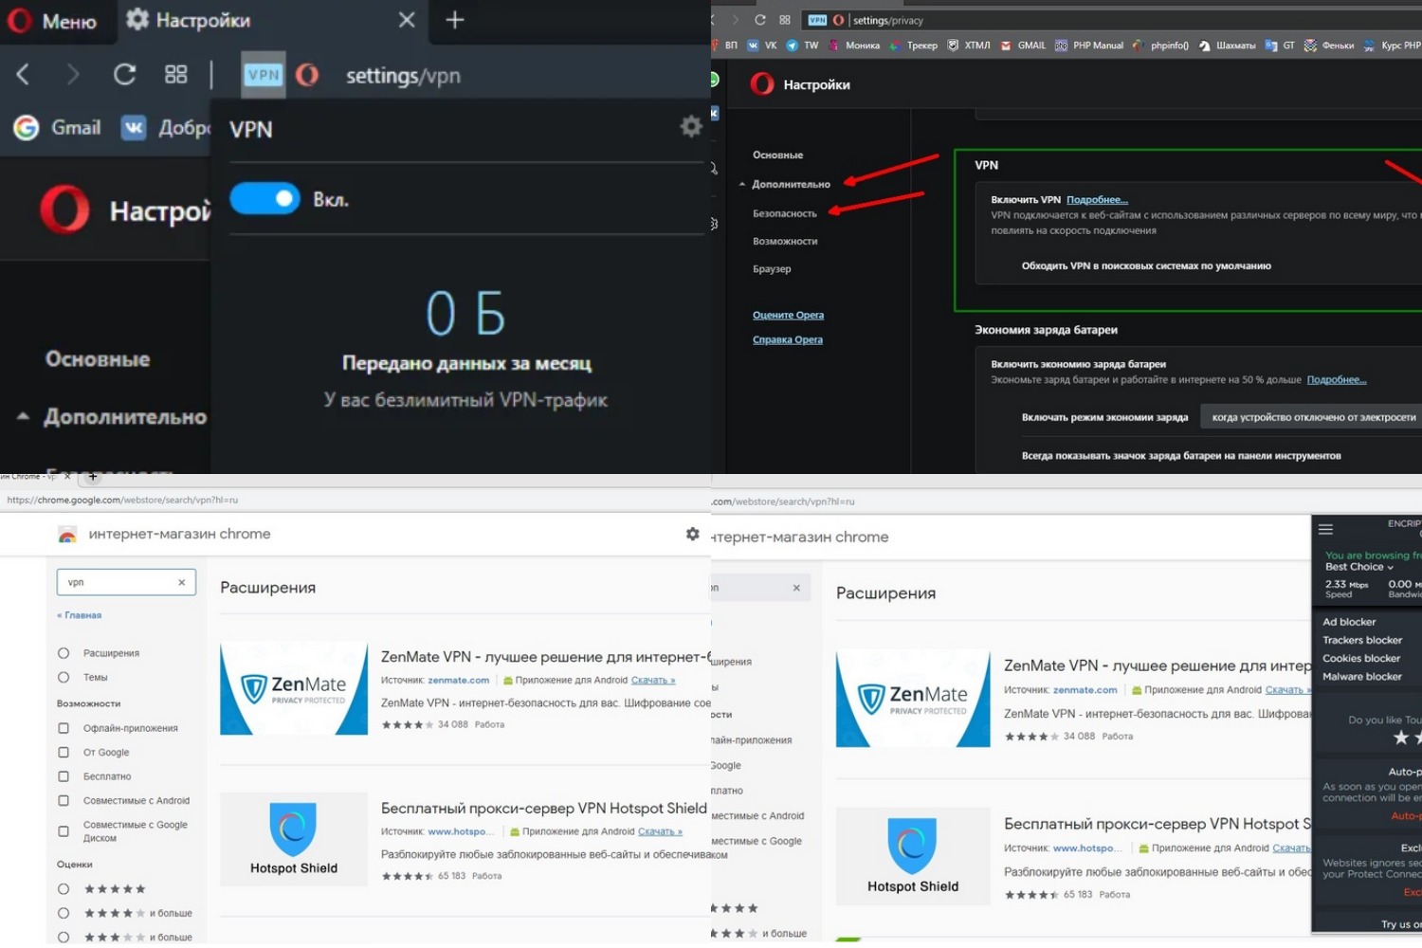The width and height of the screenshot is (1422, 948).
Task: Open battery saver mode condition dropdown
Action: coord(1313,417)
